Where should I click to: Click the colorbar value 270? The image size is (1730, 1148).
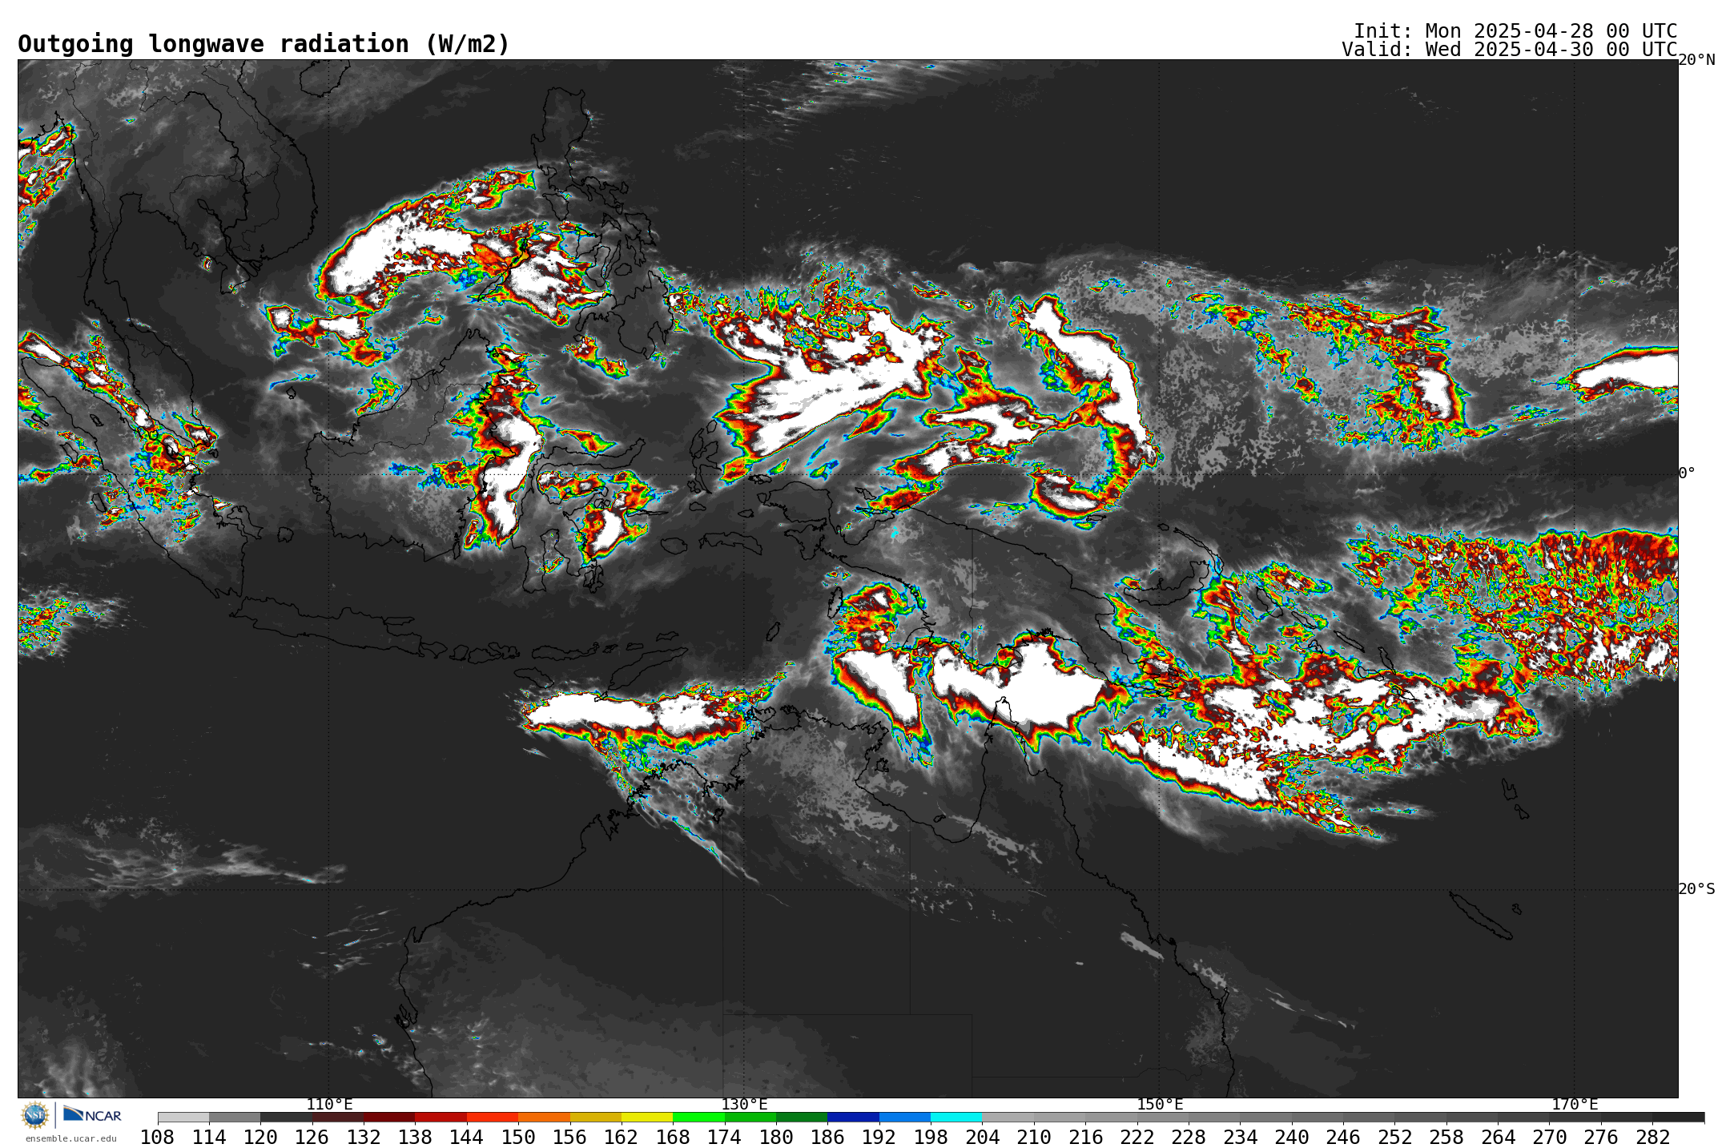[1549, 1138]
